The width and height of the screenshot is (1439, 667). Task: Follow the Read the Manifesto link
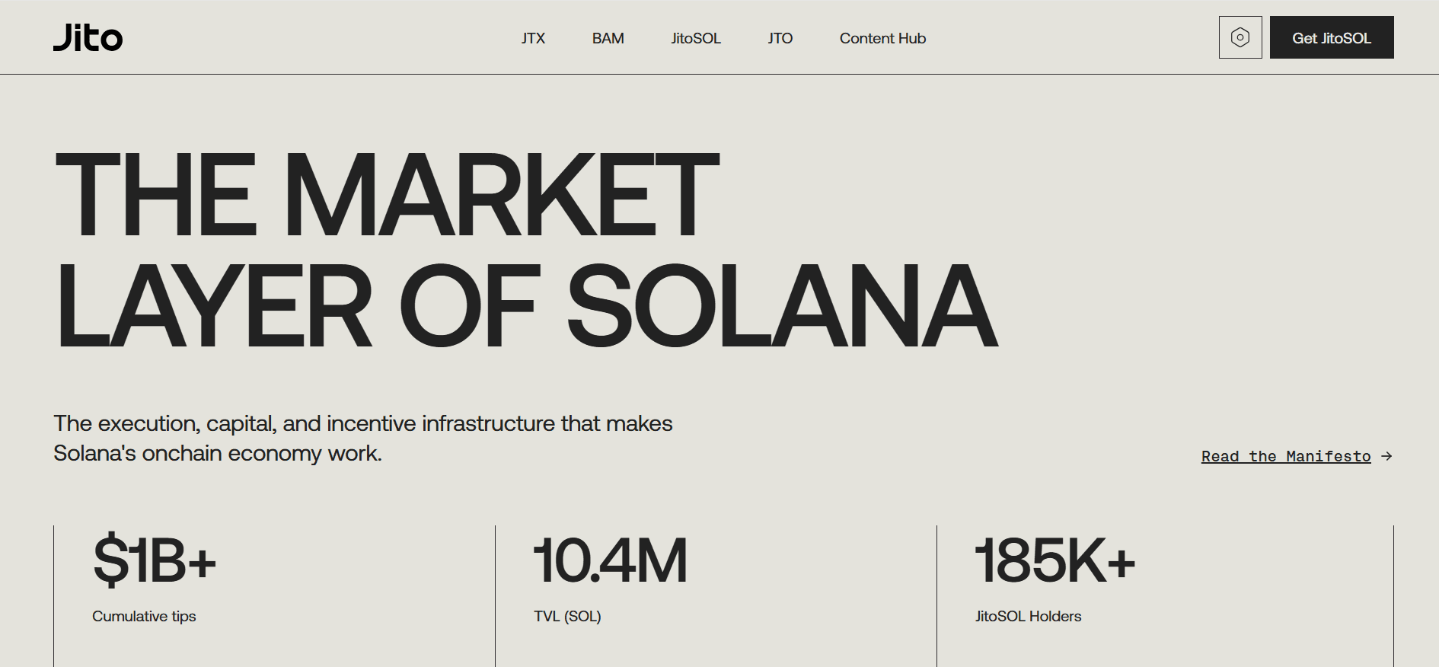pyautogui.click(x=1286, y=456)
